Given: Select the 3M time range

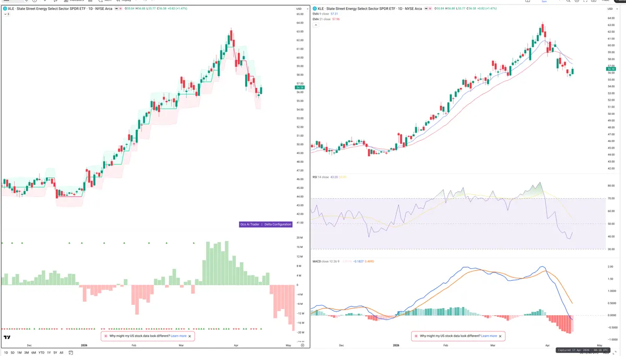Looking at the screenshot, I should (26, 353).
